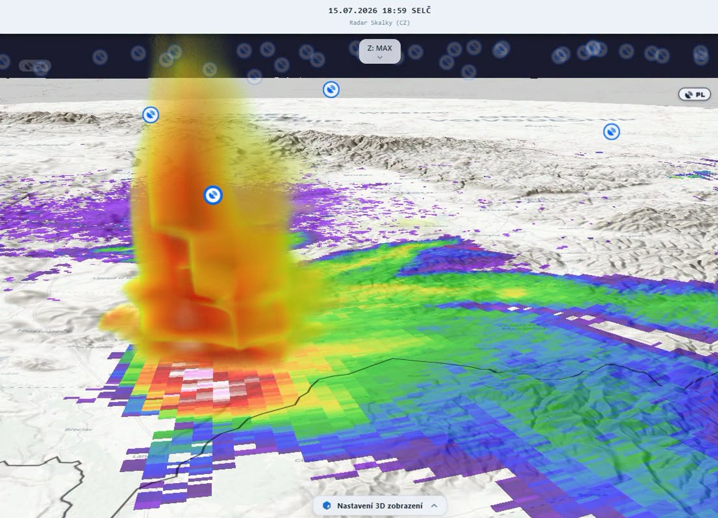718x518 pixels.
Task: Click the blue cube icon in the 3D settings bar
Action: tap(326, 505)
